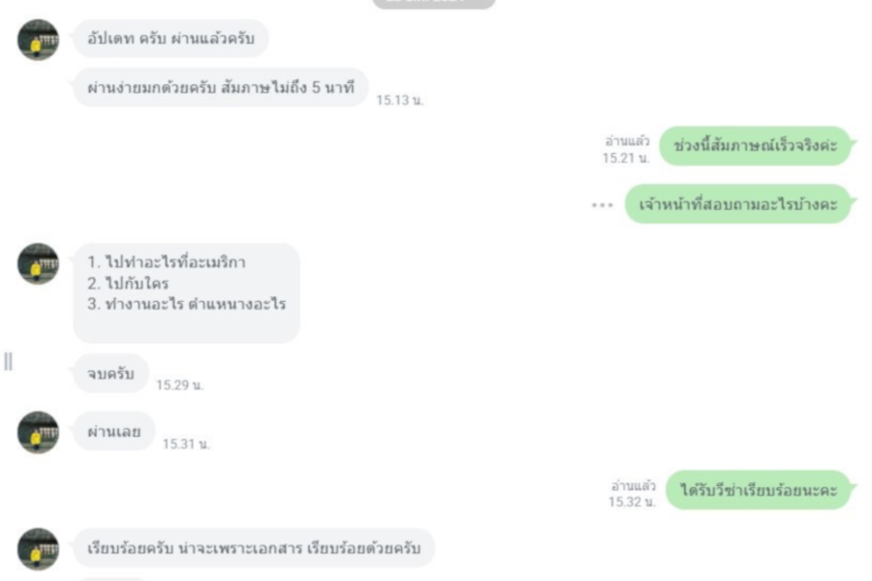Click green bubble 'ได้รับวีซ่าเรียบร้อยนะคะ'

click(759, 490)
